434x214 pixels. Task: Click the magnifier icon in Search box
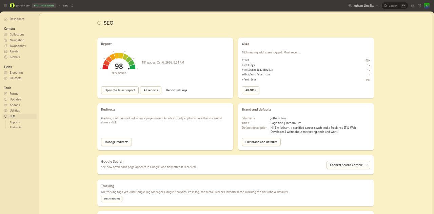point(386,6)
